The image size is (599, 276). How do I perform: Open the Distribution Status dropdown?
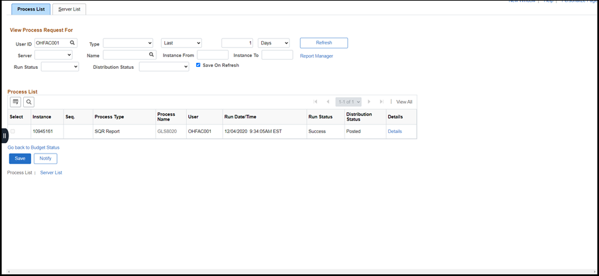click(164, 67)
